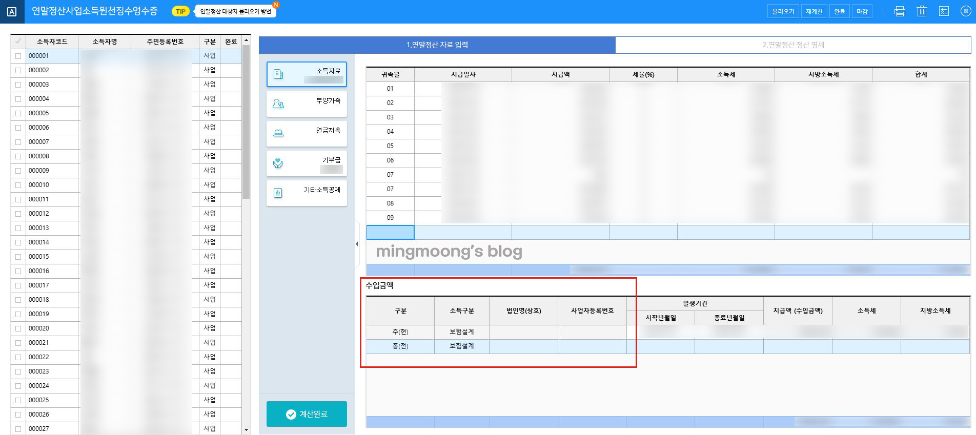Select the 기부금 menu card
The height and width of the screenshot is (435, 976).
click(307, 163)
